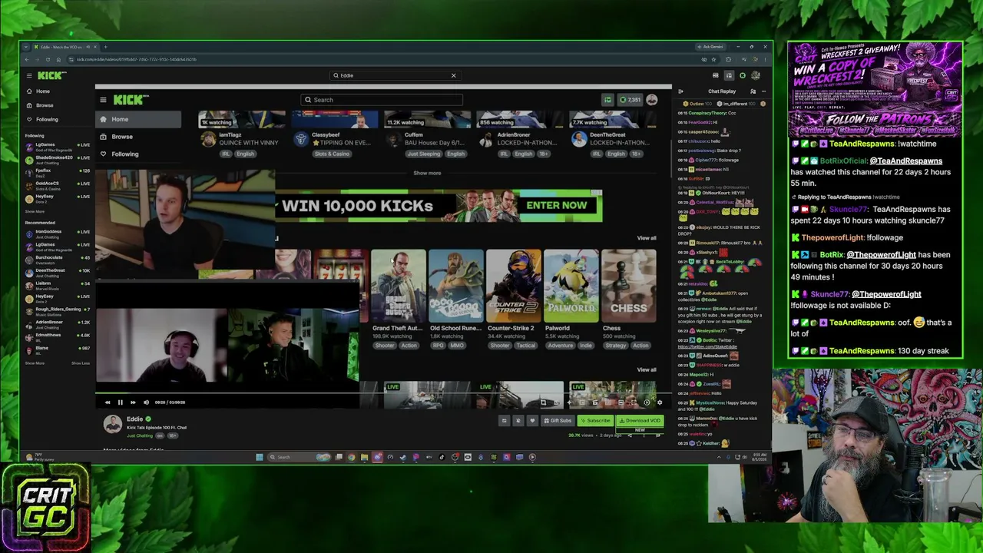Open the Chat Replay three-dot options
The width and height of the screenshot is (983, 553).
point(763,91)
